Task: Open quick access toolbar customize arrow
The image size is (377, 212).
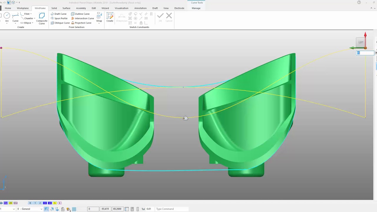Action: (19, 2)
